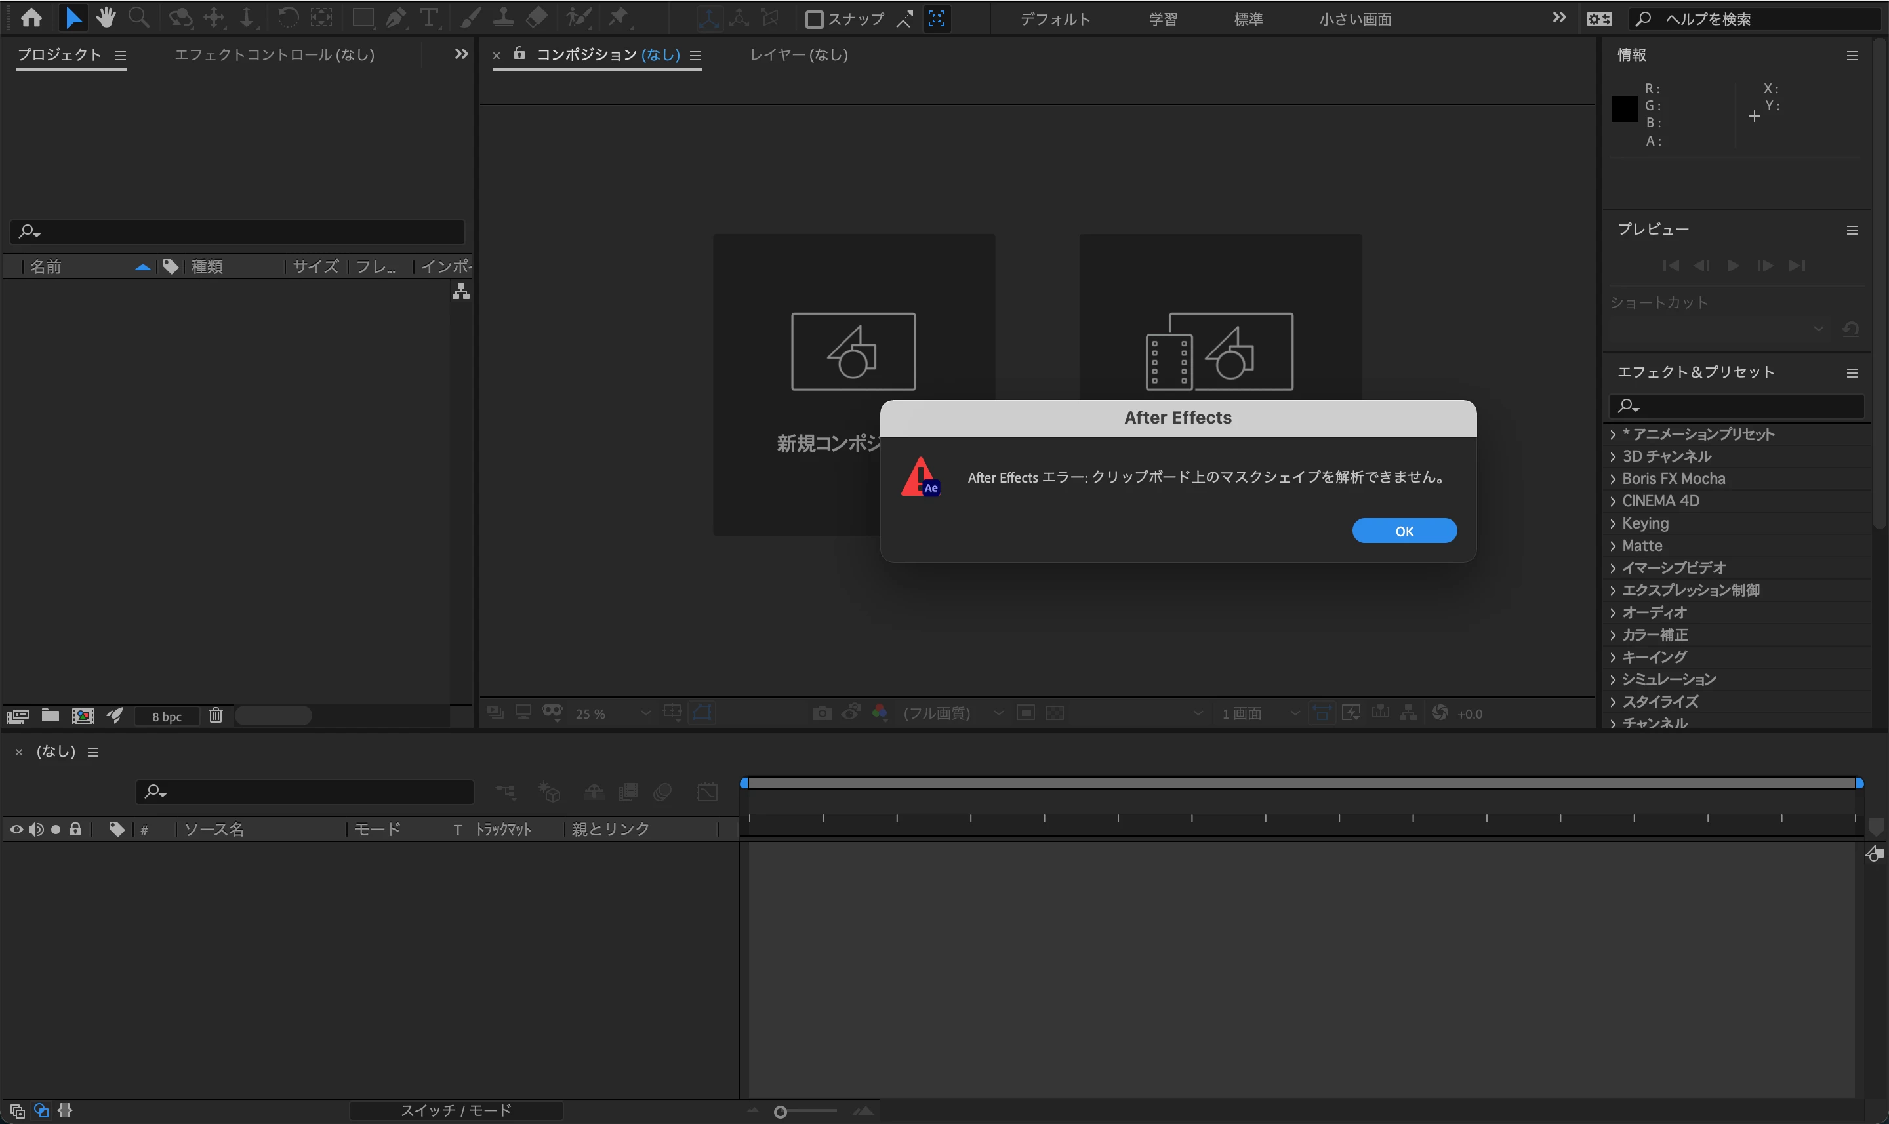Switch to the 学習 workspace
1889x1124 pixels.
coord(1163,19)
